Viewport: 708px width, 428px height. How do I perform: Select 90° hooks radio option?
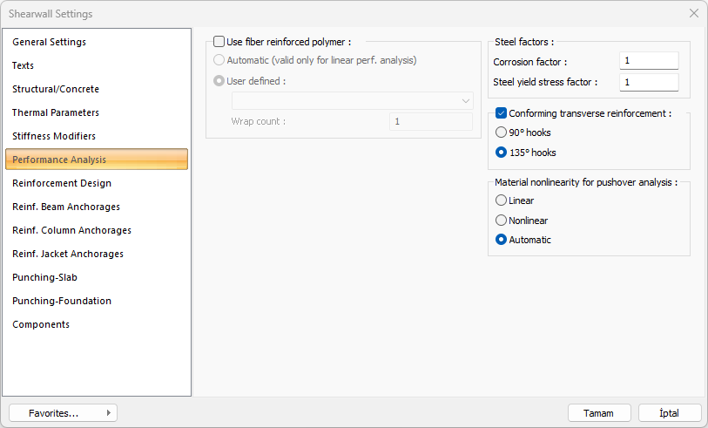click(x=501, y=132)
